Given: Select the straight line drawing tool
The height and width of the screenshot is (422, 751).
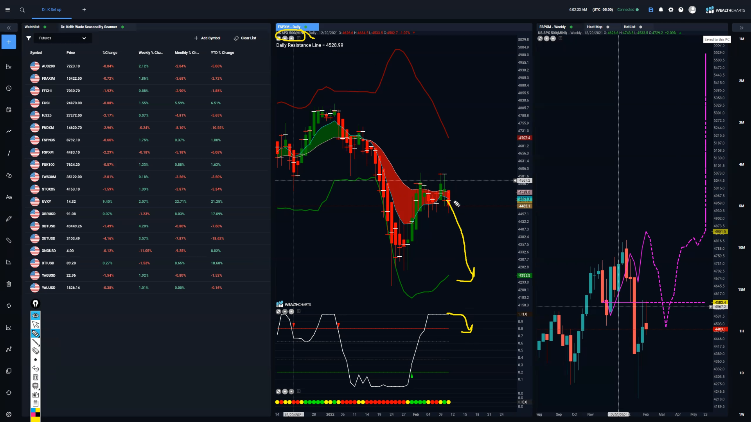Looking at the screenshot, I should coord(9,153).
